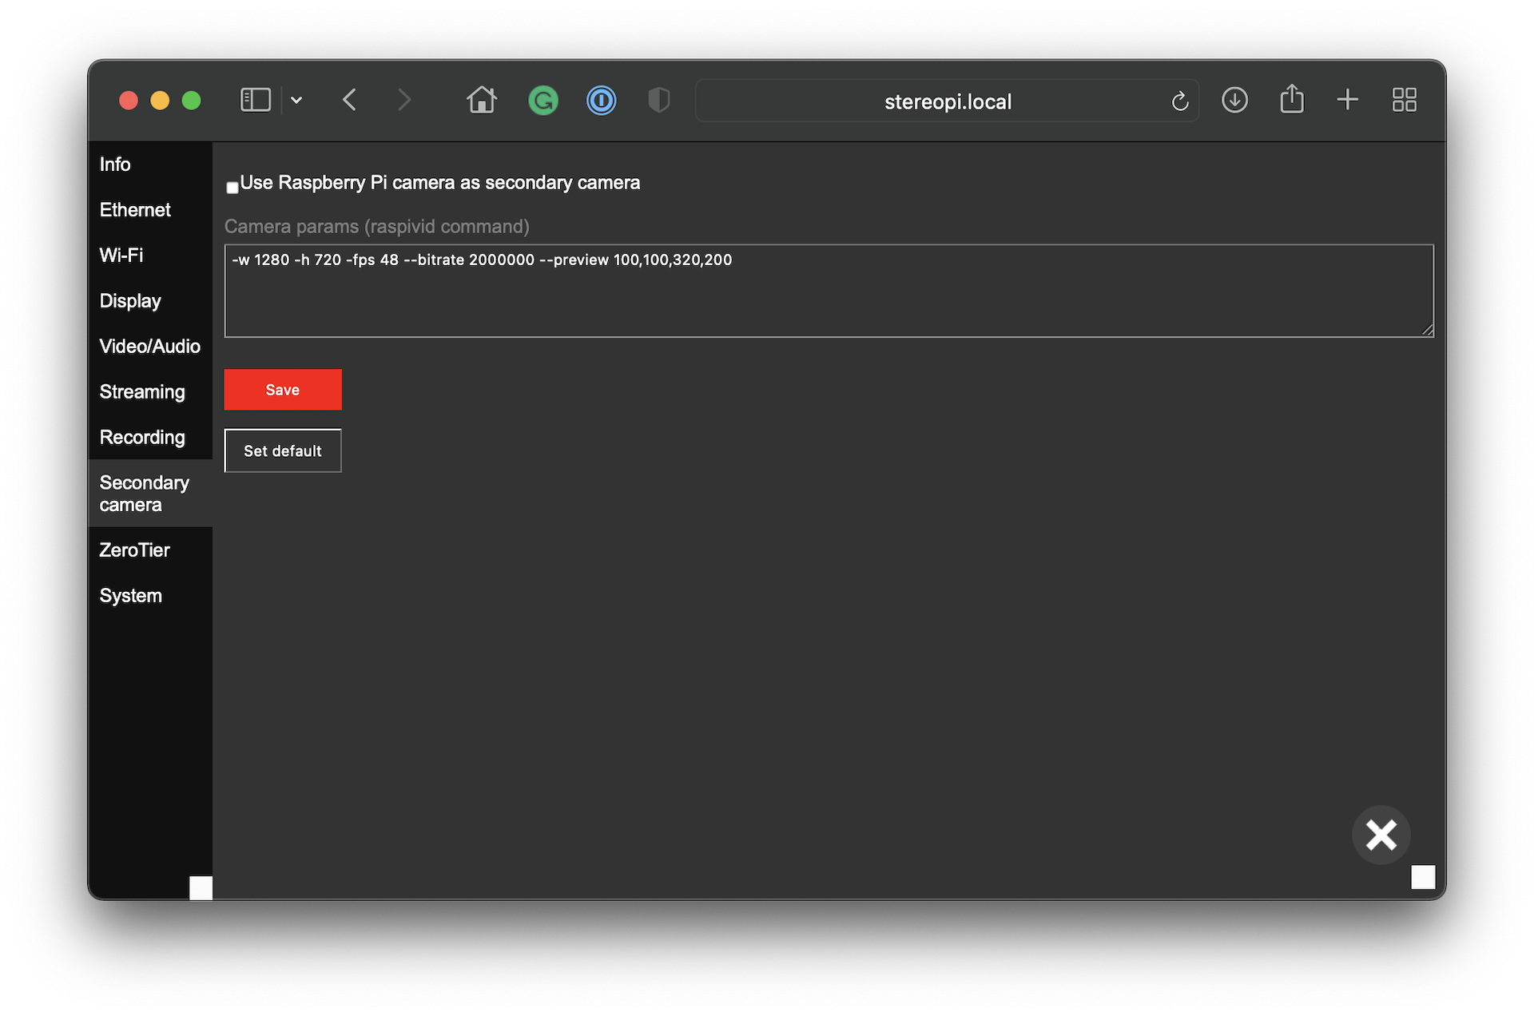Open the sidebar options dropdown chevron
The width and height of the screenshot is (1534, 1016).
tap(296, 100)
